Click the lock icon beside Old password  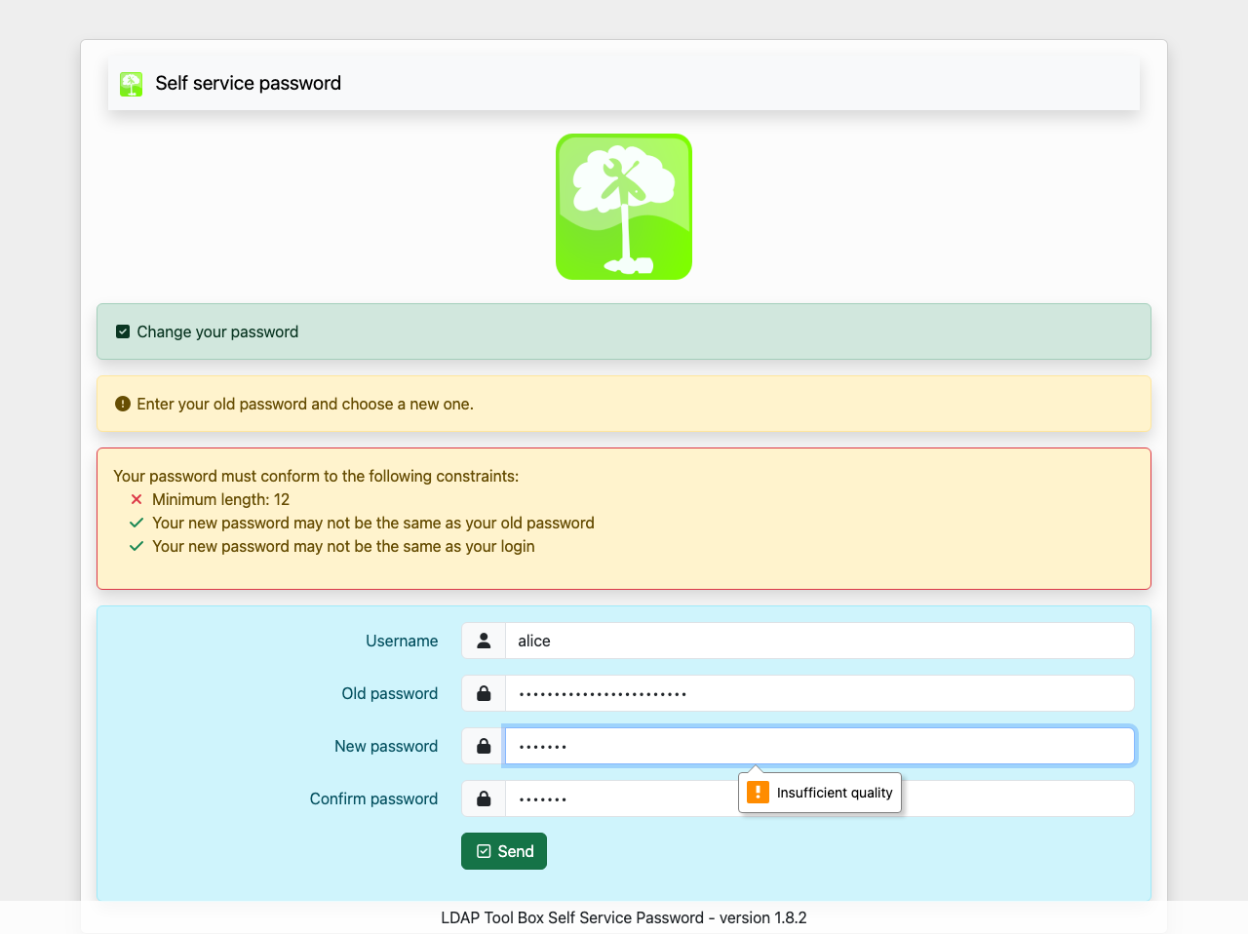pyautogui.click(x=484, y=693)
